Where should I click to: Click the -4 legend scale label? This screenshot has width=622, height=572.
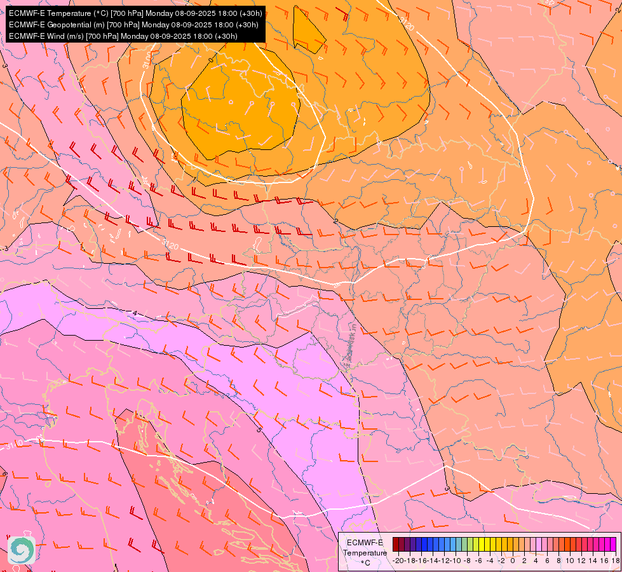click(490, 561)
